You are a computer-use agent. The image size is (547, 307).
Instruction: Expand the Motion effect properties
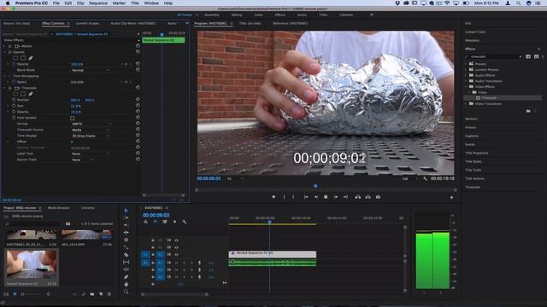pos(4,46)
